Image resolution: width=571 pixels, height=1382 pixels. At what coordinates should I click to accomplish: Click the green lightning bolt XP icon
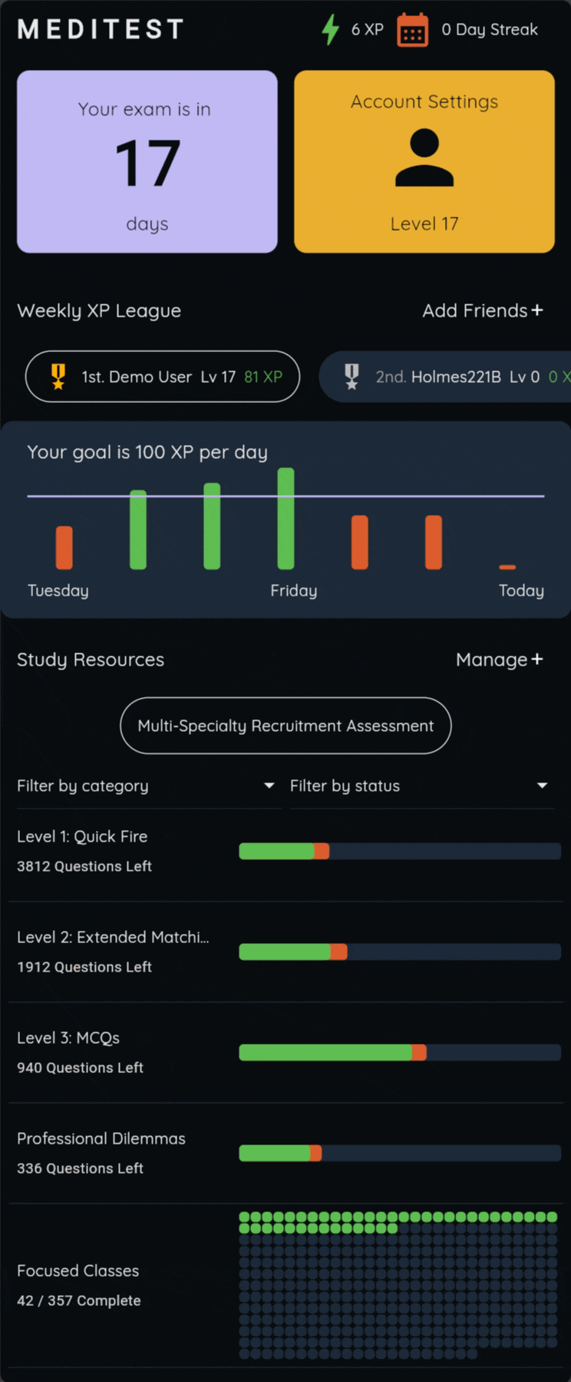click(x=331, y=30)
